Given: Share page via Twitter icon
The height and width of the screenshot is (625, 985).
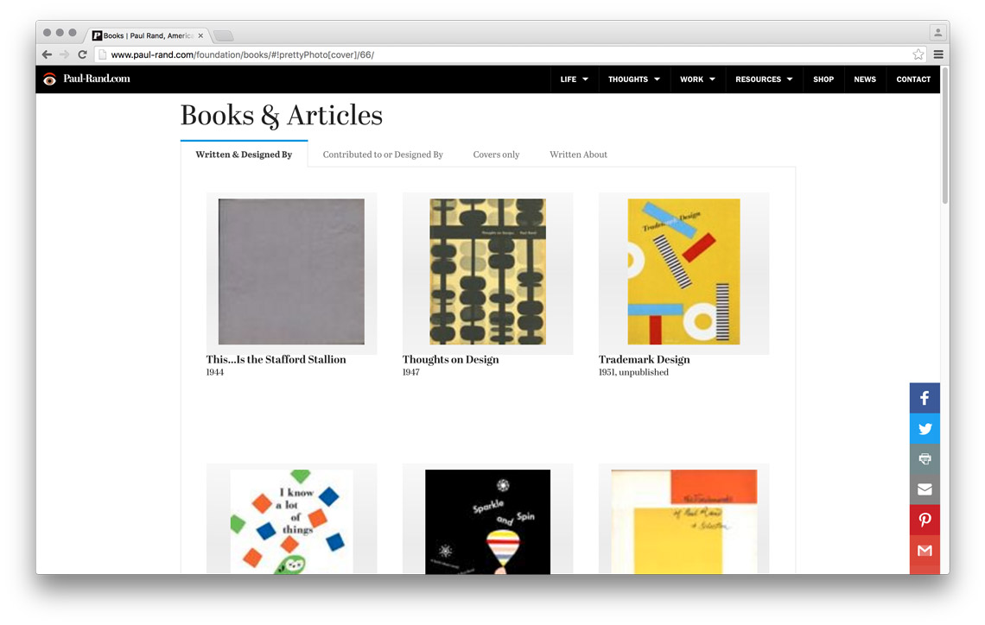Looking at the screenshot, I should click(925, 428).
